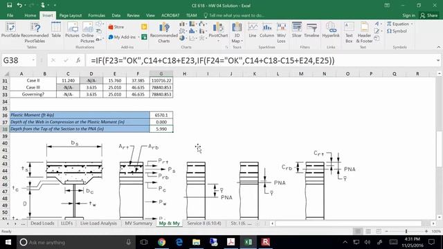Expand the Equation dropdown arrow
The height and width of the screenshot is (249, 443).
412,24
